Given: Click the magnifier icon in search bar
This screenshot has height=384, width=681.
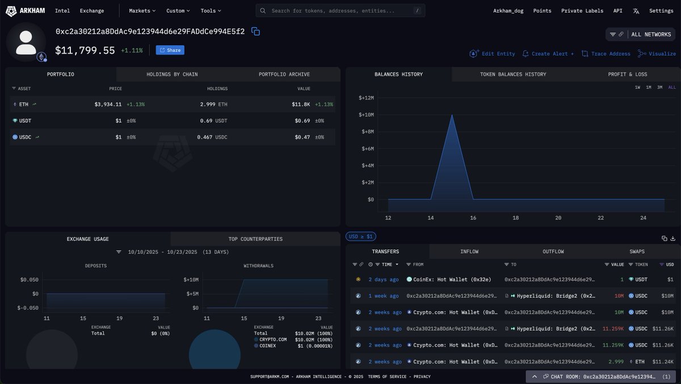Looking at the screenshot, I should 263,11.
